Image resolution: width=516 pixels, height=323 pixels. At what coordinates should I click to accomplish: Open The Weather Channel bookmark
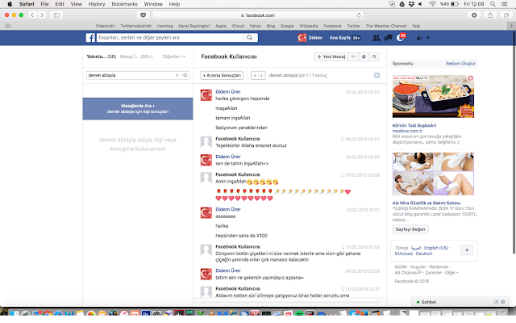(386, 26)
